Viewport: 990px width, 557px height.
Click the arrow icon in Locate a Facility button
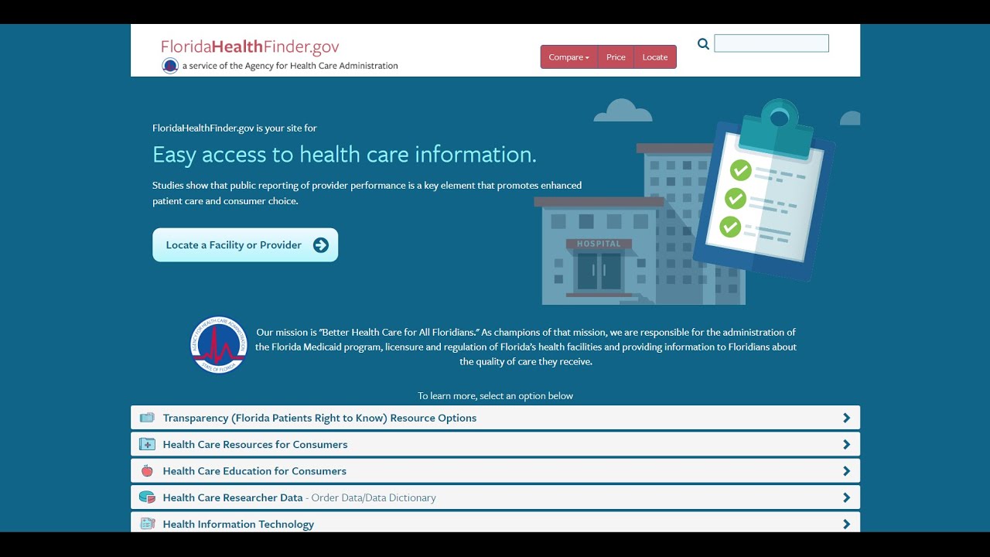click(321, 245)
